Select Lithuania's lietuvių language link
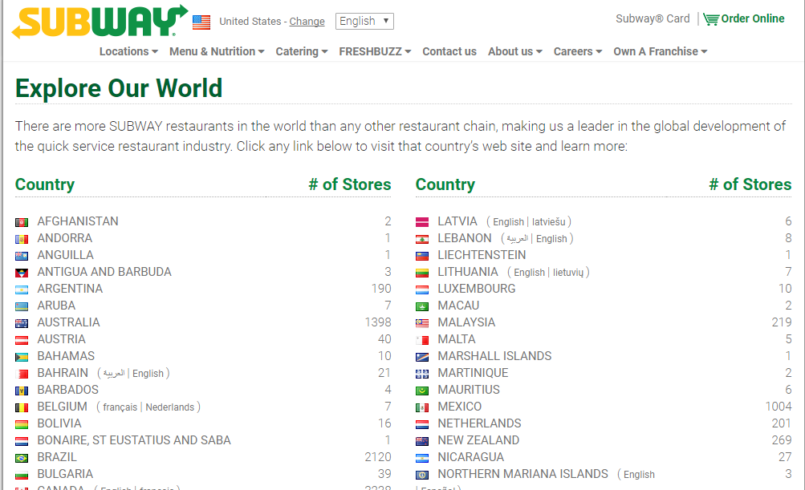 pyautogui.click(x=568, y=273)
